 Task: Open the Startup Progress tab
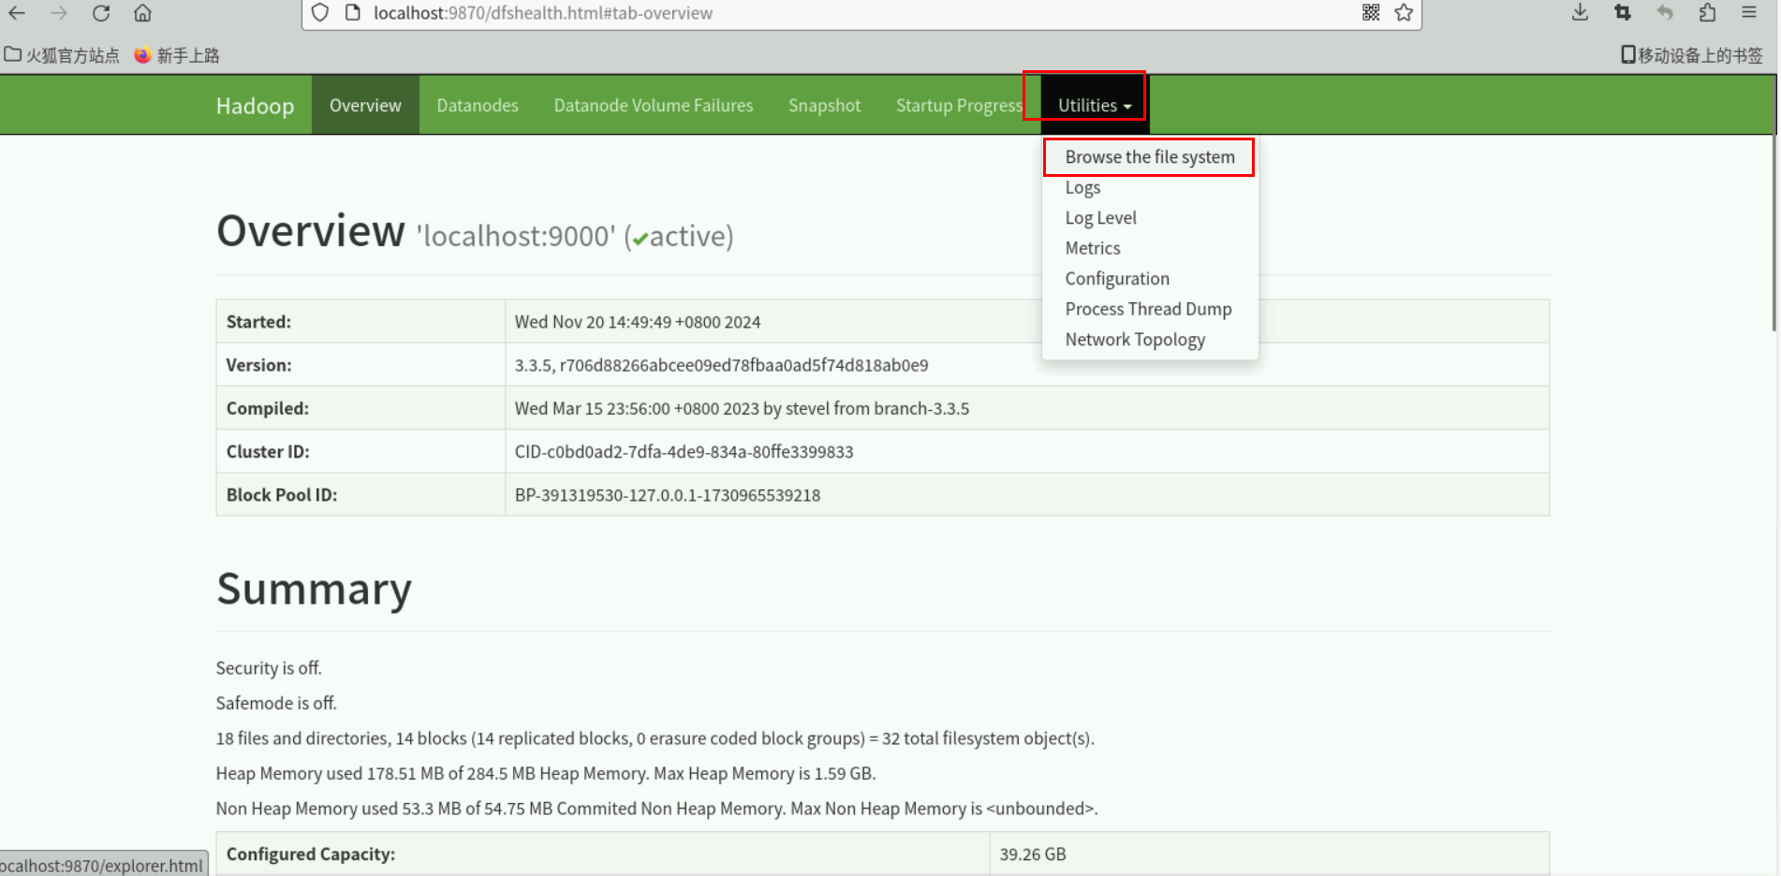coord(959,105)
